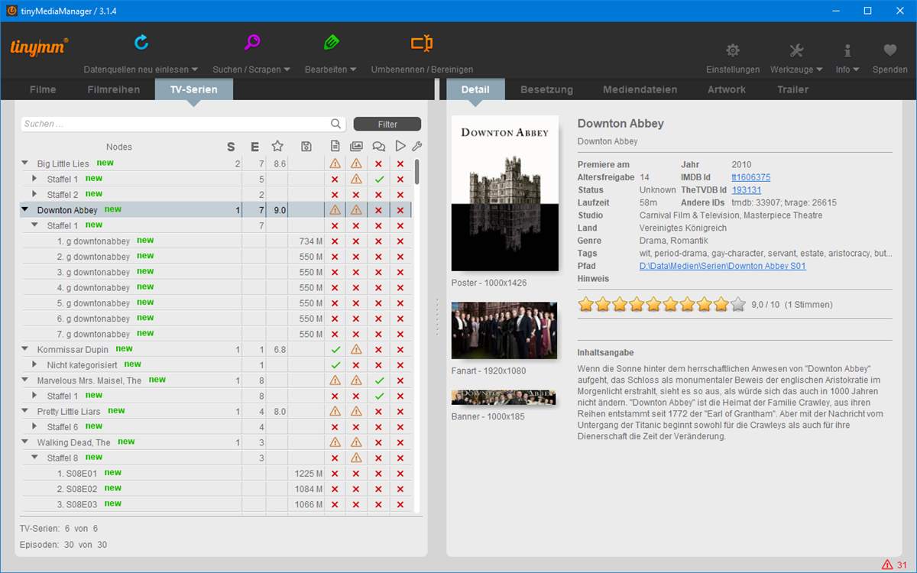Open Einstellungen gear icon

[x=733, y=50]
